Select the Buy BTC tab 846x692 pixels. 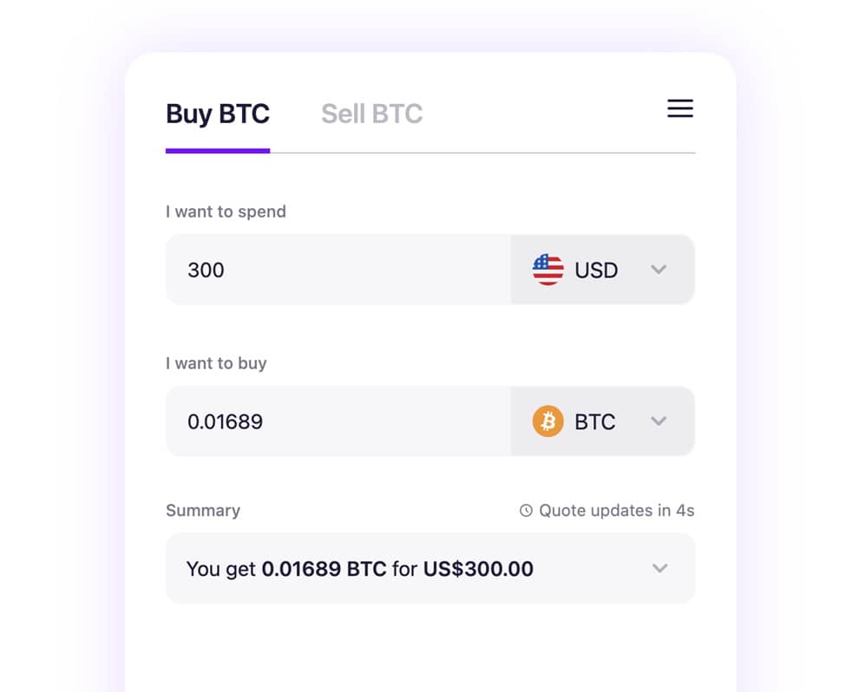(x=218, y=114)
